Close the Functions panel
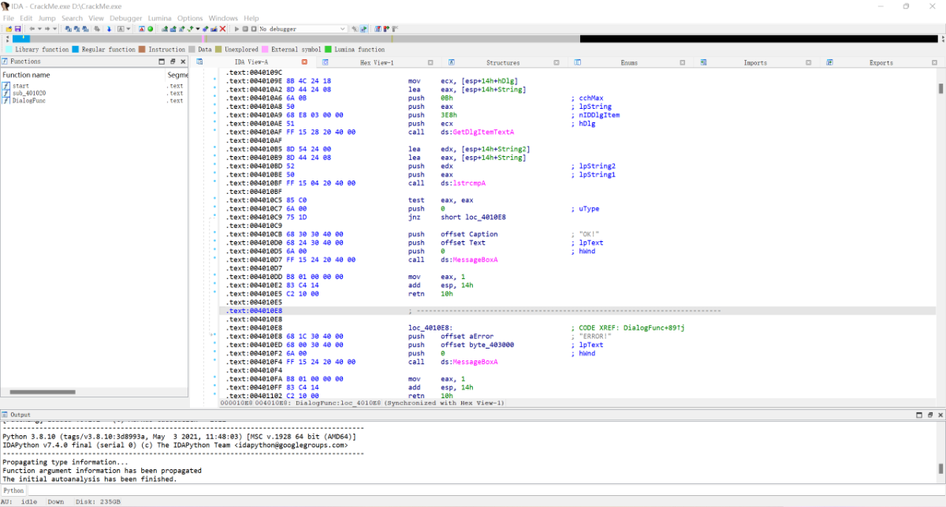The height and width of the screenshot is (507, 946). (x=183, y=61)
